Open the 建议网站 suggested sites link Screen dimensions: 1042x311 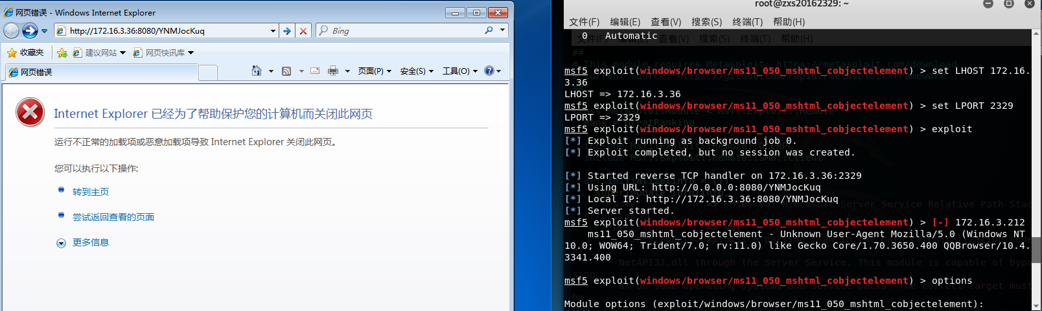[99, 52]
